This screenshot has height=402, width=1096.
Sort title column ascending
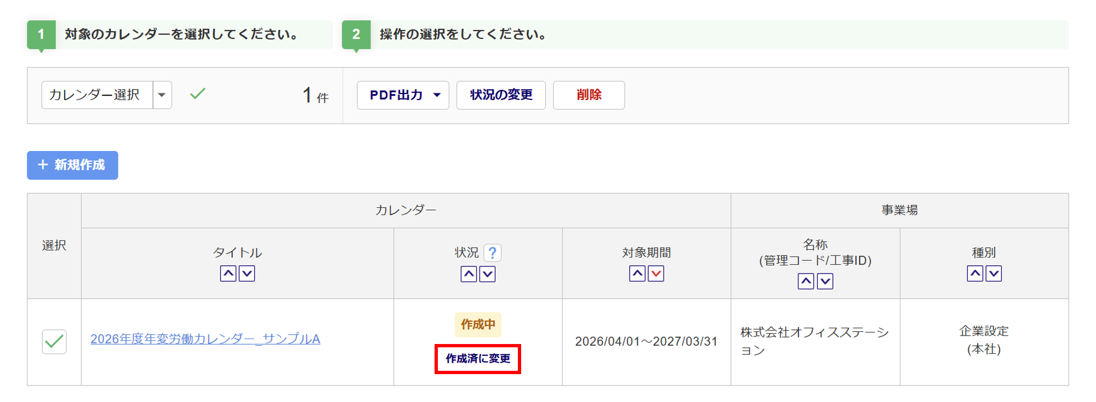click(x=228, y=273)
